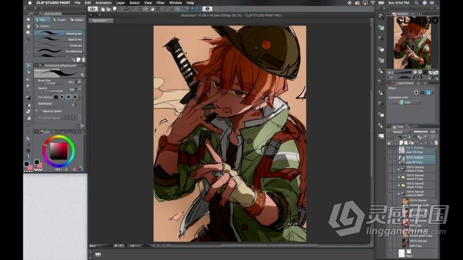Click the tool Opacity slider

[53, 91]
